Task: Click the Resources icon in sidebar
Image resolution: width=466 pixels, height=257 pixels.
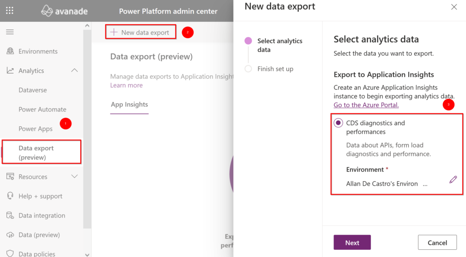Action: click(10, 176)
